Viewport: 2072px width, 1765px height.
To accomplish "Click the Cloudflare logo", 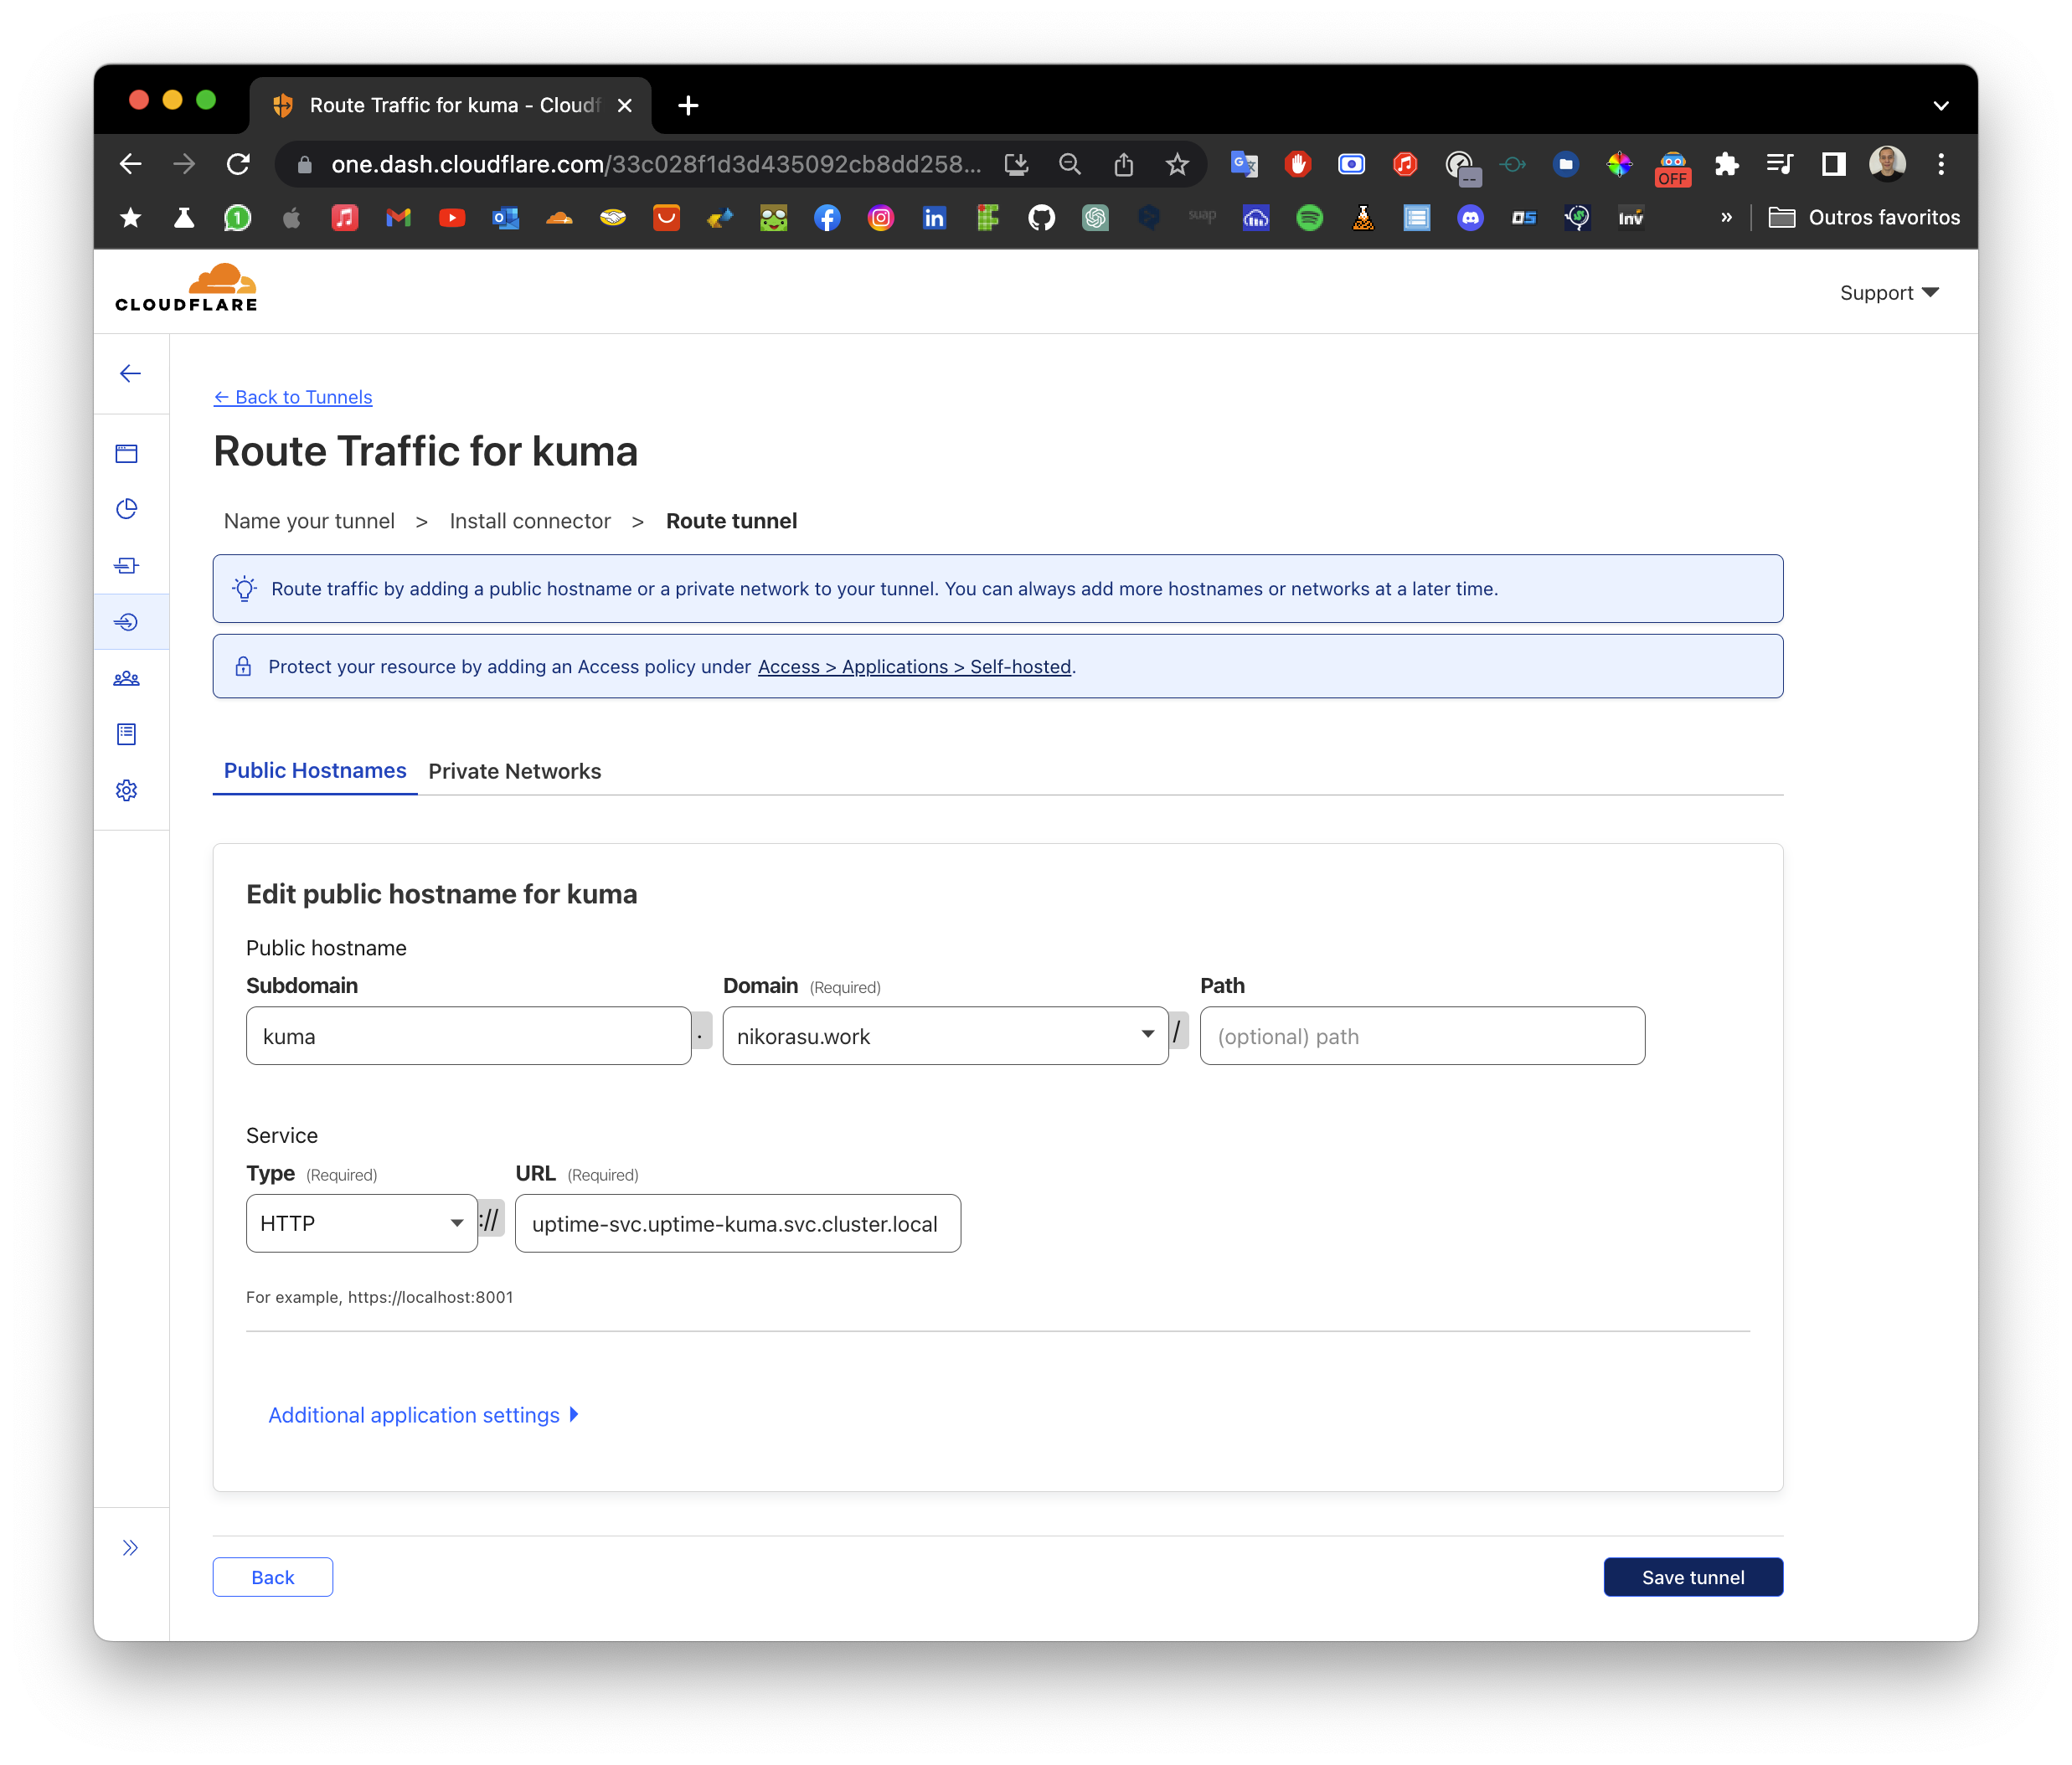I will [187, 289].
